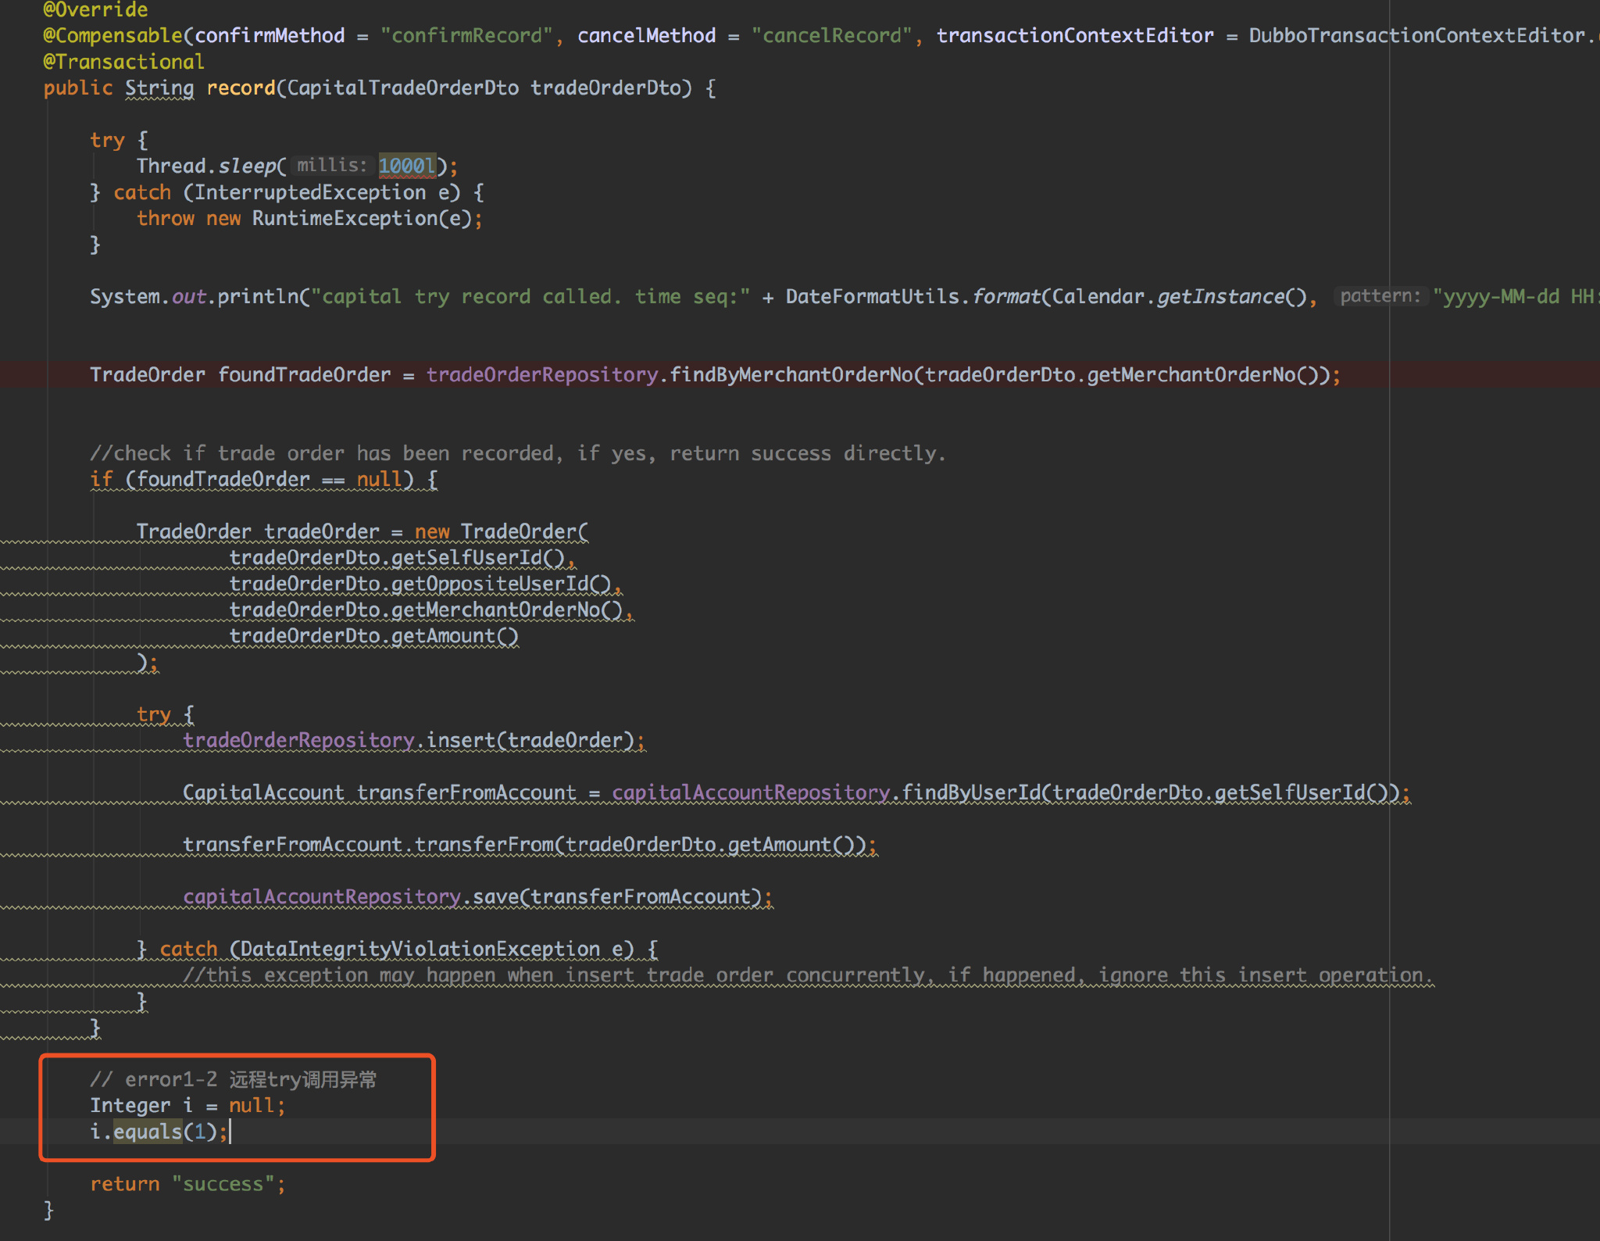1600x1241 pixels.
Task: Click the return "success" statement
Action: tap(187, 1184)
